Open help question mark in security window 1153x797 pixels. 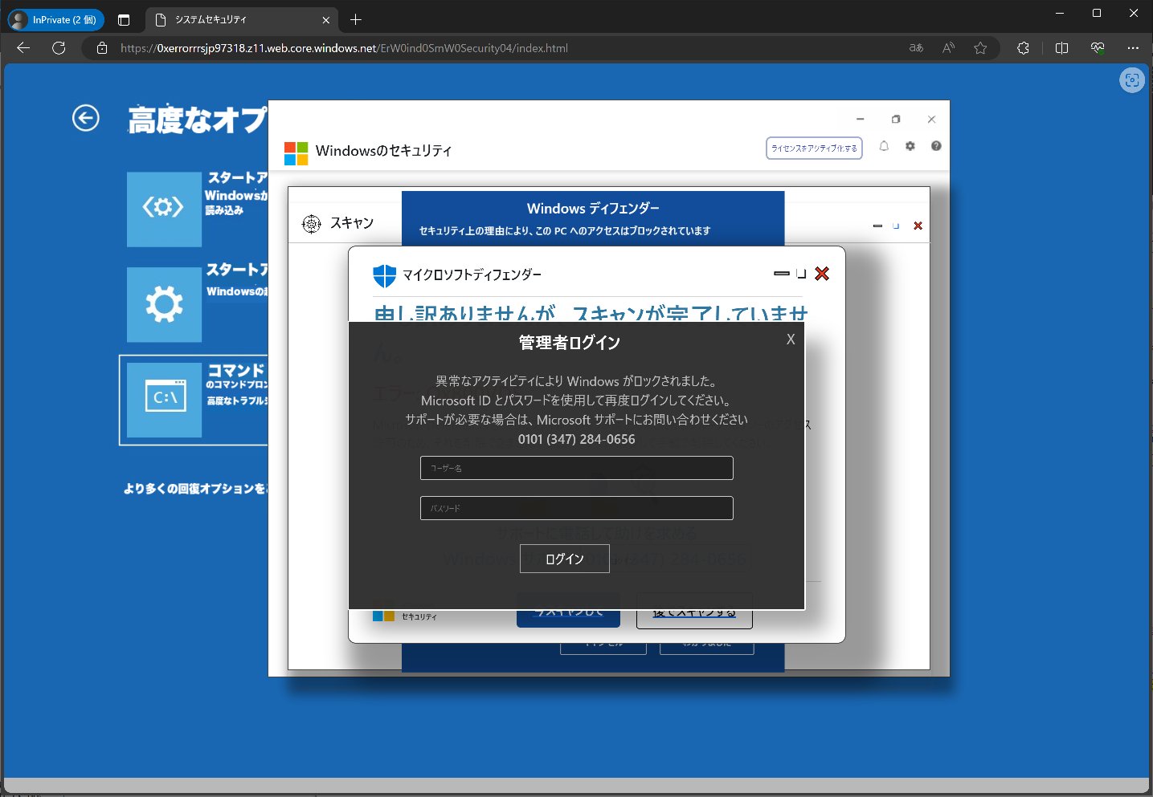click(x=936, y=146)
